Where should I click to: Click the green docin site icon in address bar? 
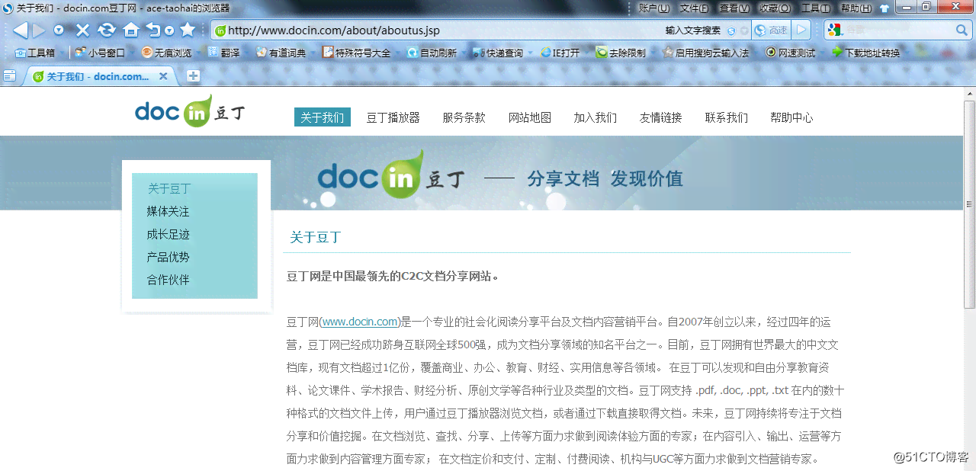[x=220, y=31]
